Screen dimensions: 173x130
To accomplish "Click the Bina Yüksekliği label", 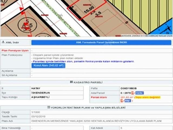I will point(11,128).
